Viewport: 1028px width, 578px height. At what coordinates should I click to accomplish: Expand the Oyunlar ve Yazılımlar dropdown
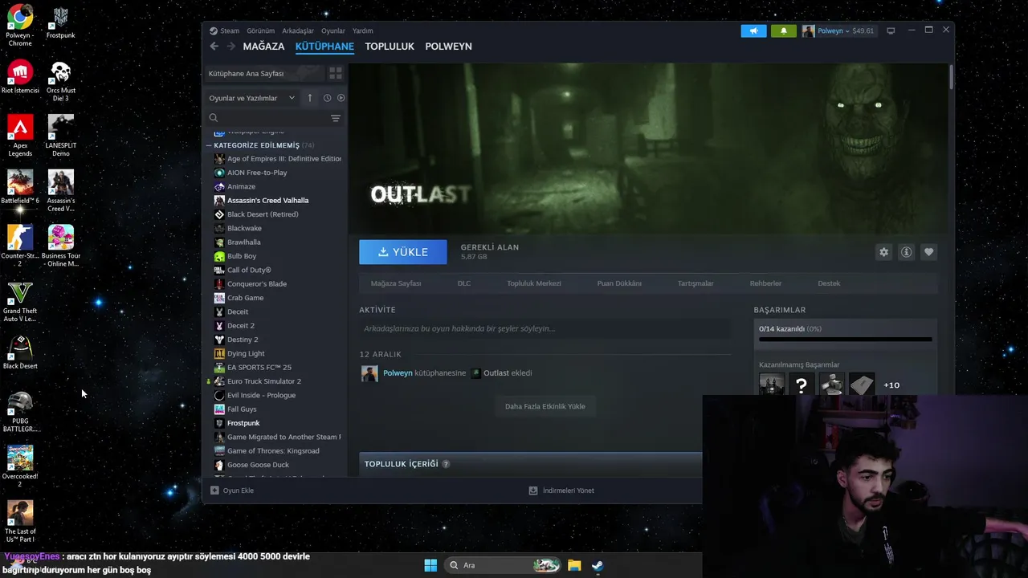coord(251,98)
